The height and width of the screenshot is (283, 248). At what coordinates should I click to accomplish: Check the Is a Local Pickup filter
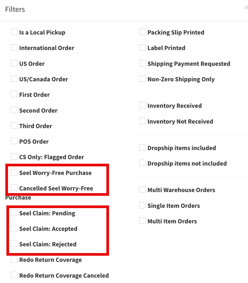tap(14, 32)
